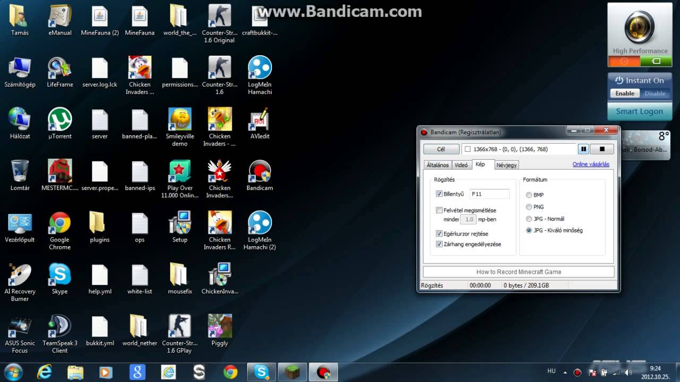Click How to Record Minecraft Game banner
Viewport: 680px width, 382px height.
[518, 272]
